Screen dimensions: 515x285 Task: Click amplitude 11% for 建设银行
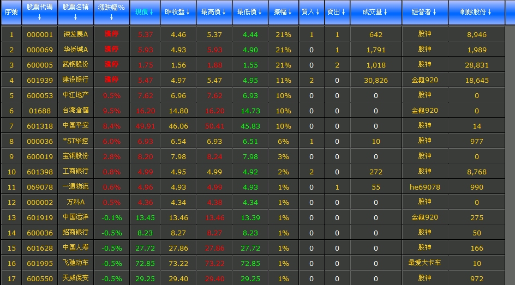pos(283,80)
